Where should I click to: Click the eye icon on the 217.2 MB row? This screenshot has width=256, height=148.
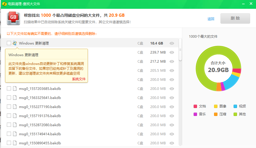point(172,62)
